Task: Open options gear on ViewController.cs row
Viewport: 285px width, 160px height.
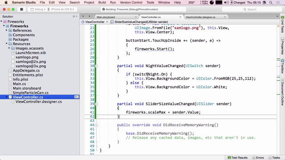Action: pos(77,97)
